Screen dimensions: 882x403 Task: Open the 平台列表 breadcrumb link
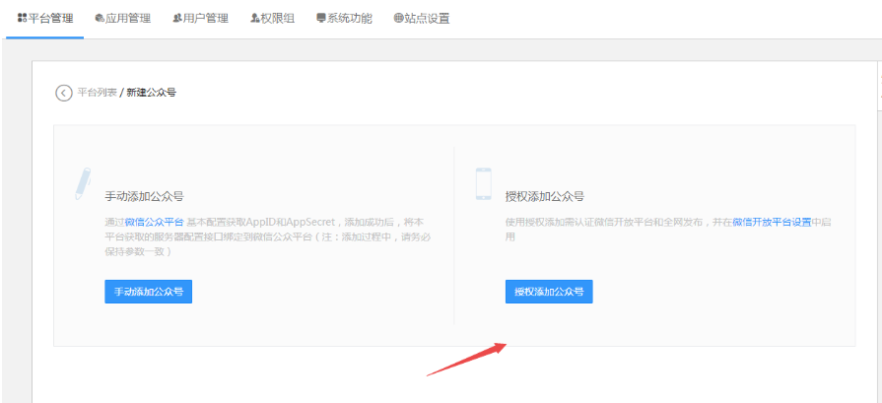pyautogui.click(x=97, y=93)
